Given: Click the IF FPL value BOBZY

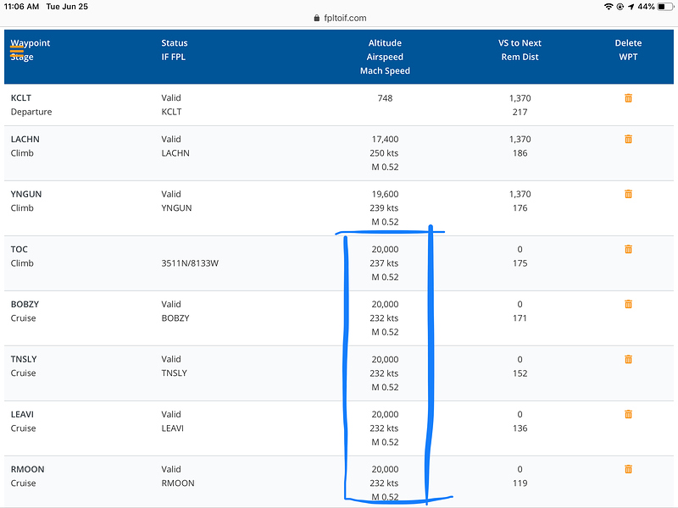Looking at the screenshot, I should coord(175,318).
